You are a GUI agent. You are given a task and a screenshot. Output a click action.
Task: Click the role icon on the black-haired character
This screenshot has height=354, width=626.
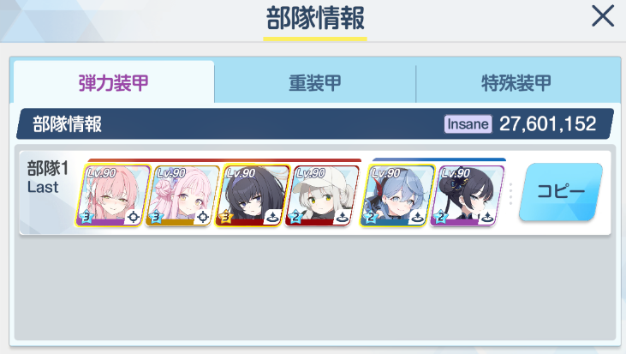click(x=272, y=218)
